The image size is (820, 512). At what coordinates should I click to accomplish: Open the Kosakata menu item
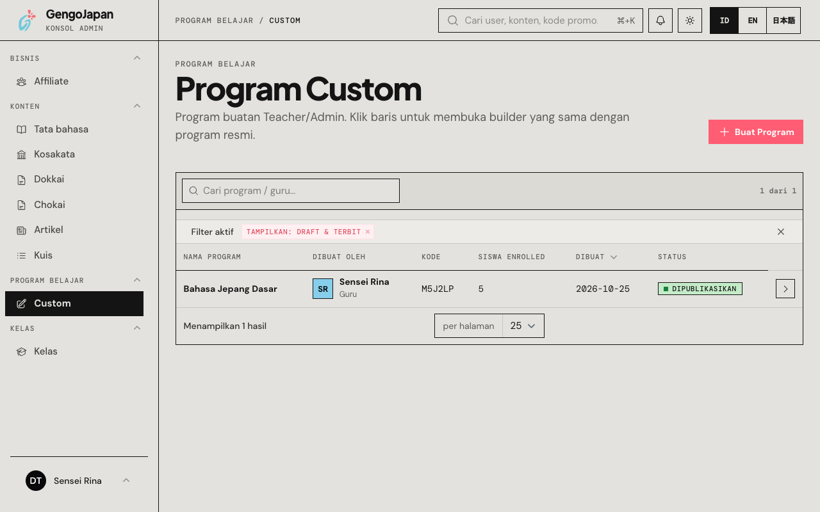point(74,154)
